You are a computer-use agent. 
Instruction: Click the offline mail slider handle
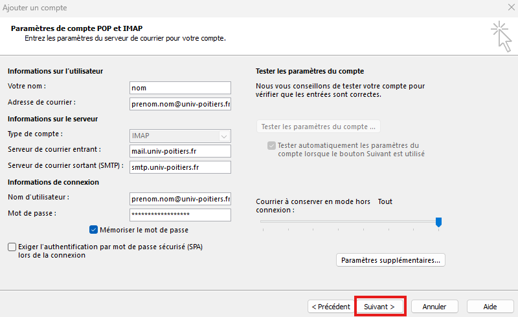(x=438, y=222)
